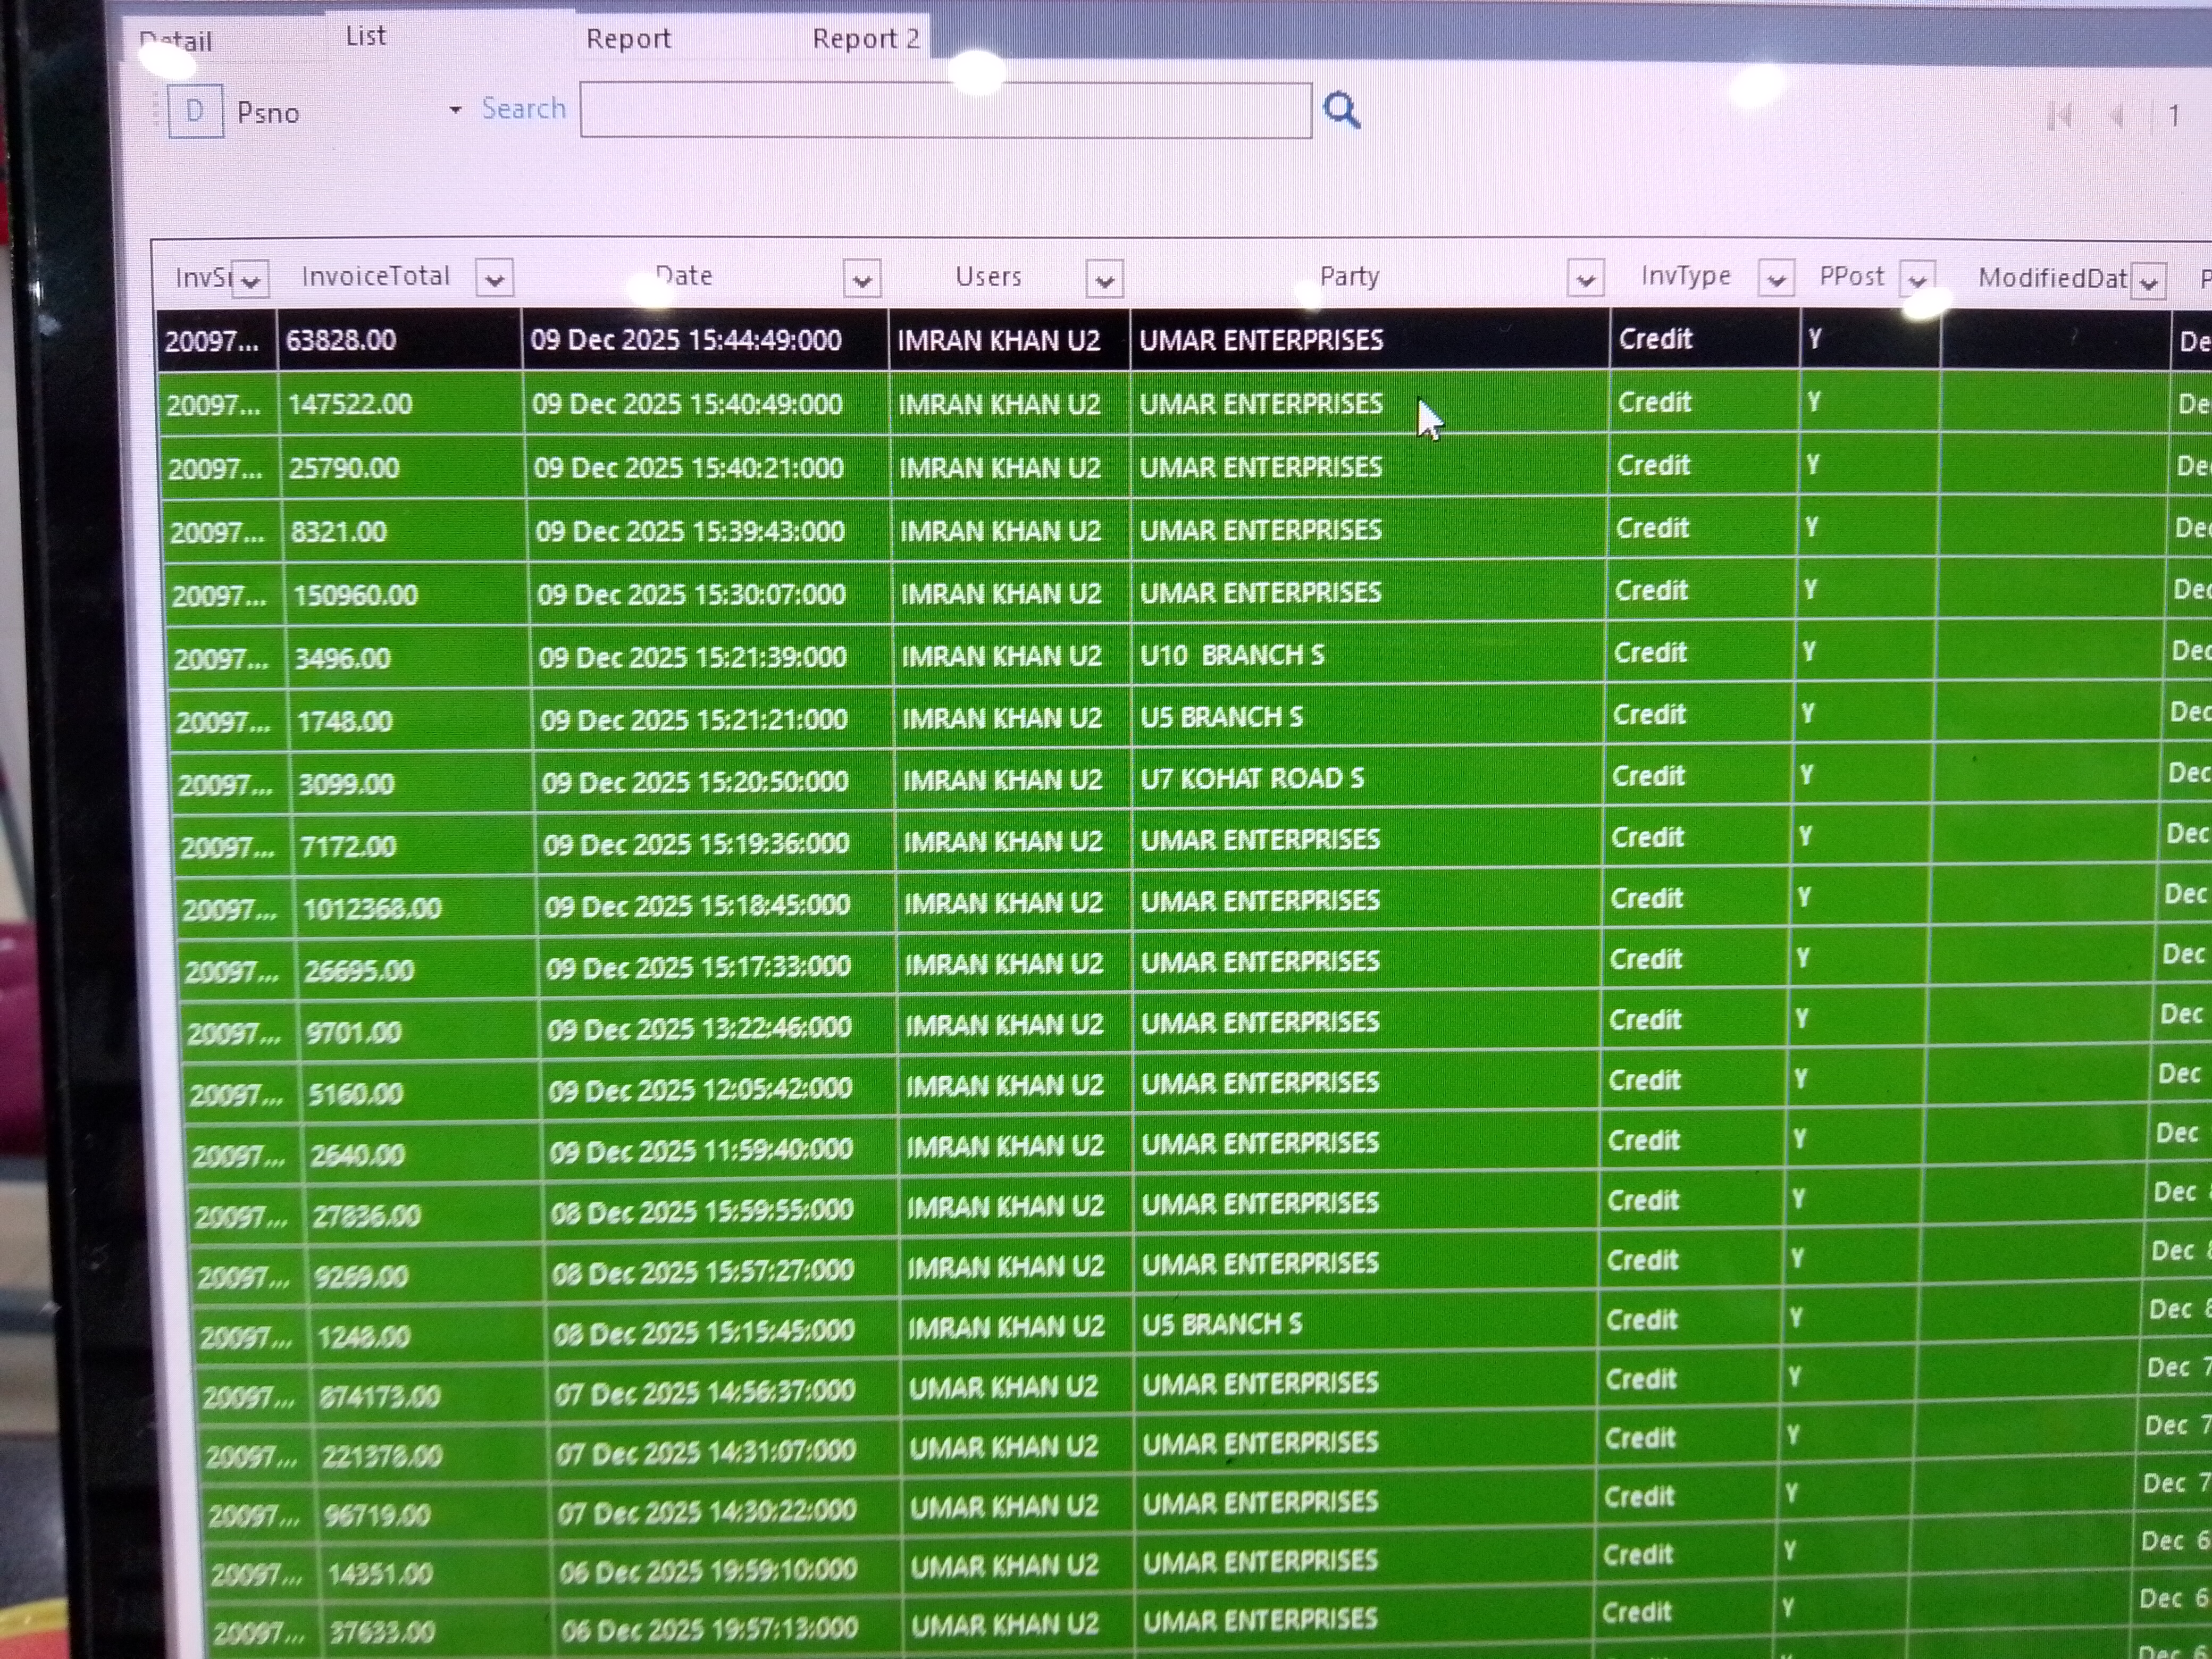2212x1659 pixels.
Task: Open the PPost column filter dropdown
Action: pyautogui.click(x=1917, y=280)
